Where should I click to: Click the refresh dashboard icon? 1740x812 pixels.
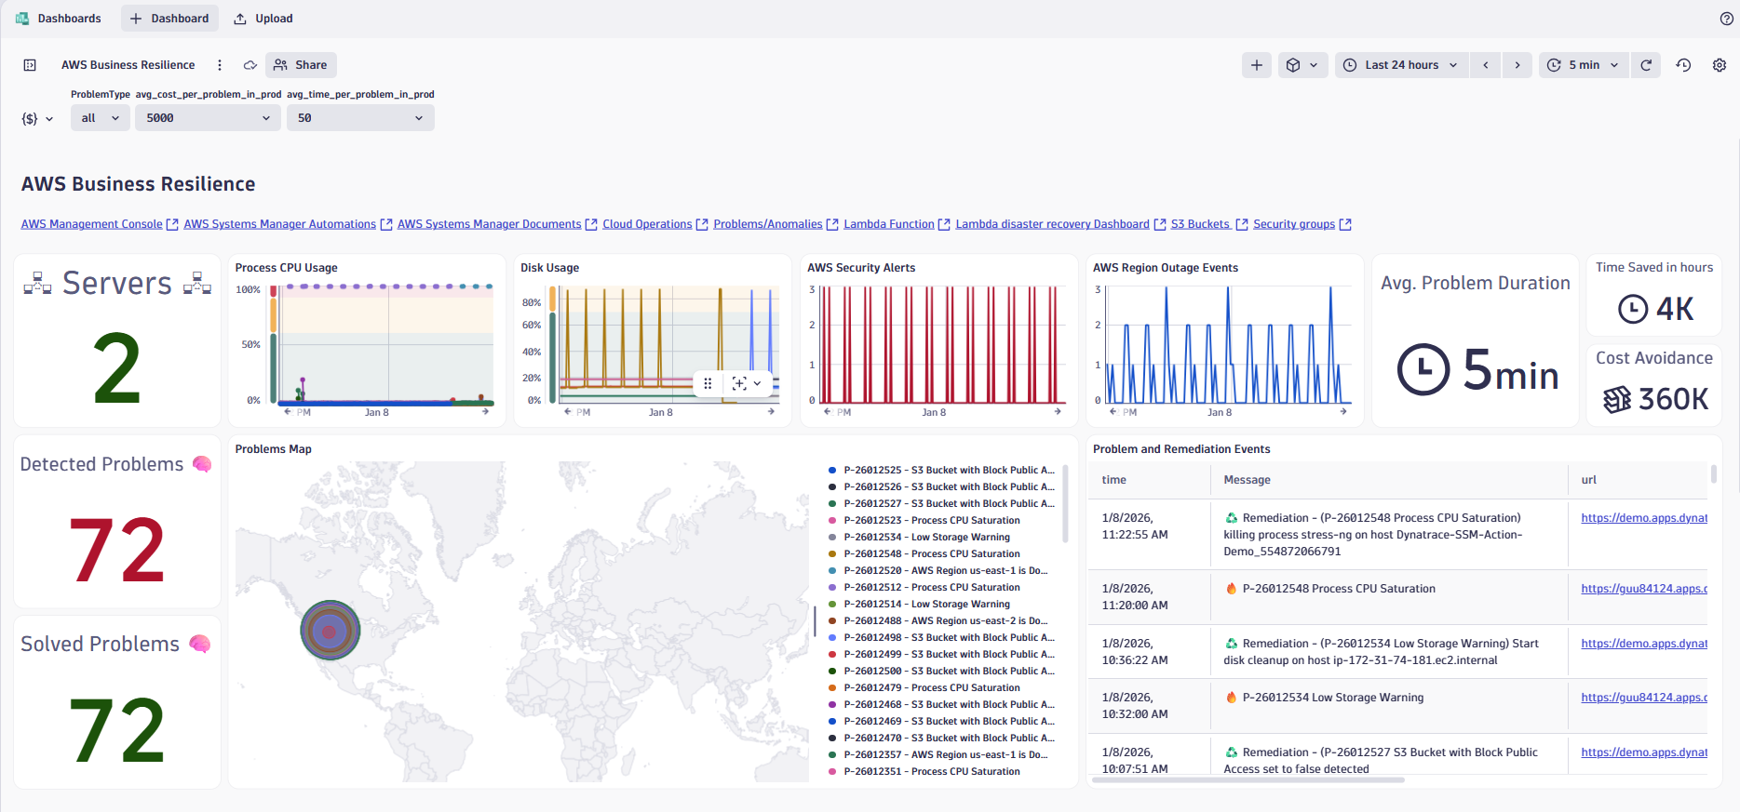click(1646, 65)
